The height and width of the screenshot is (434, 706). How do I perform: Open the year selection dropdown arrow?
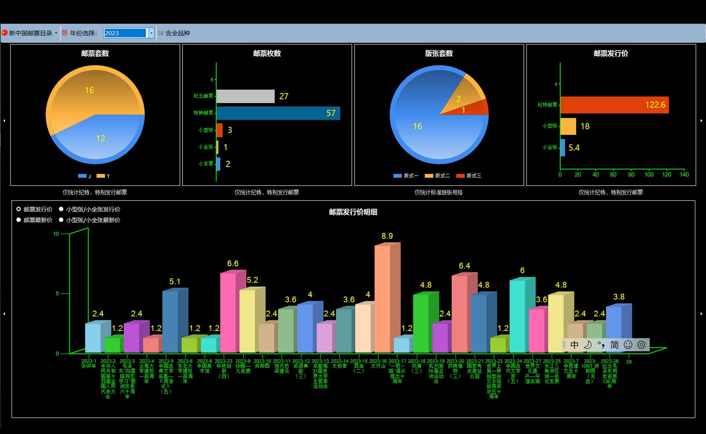[152, 33]
